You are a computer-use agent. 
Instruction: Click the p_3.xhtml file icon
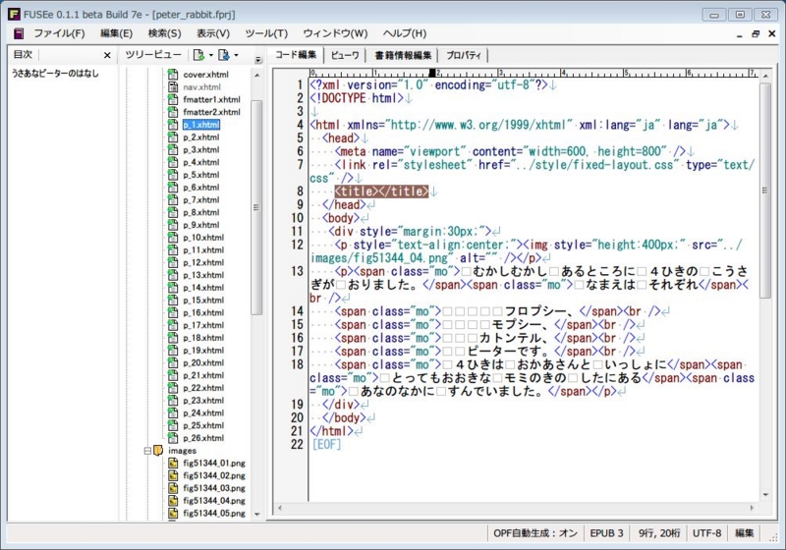click(x=173, y=149)
